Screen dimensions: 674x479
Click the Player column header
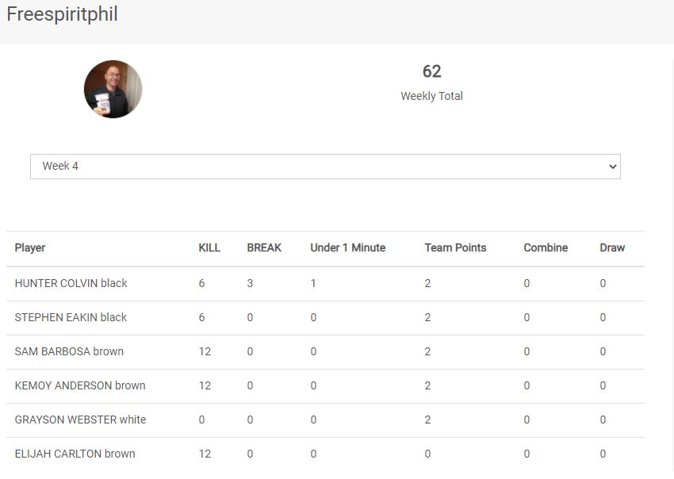30,247
